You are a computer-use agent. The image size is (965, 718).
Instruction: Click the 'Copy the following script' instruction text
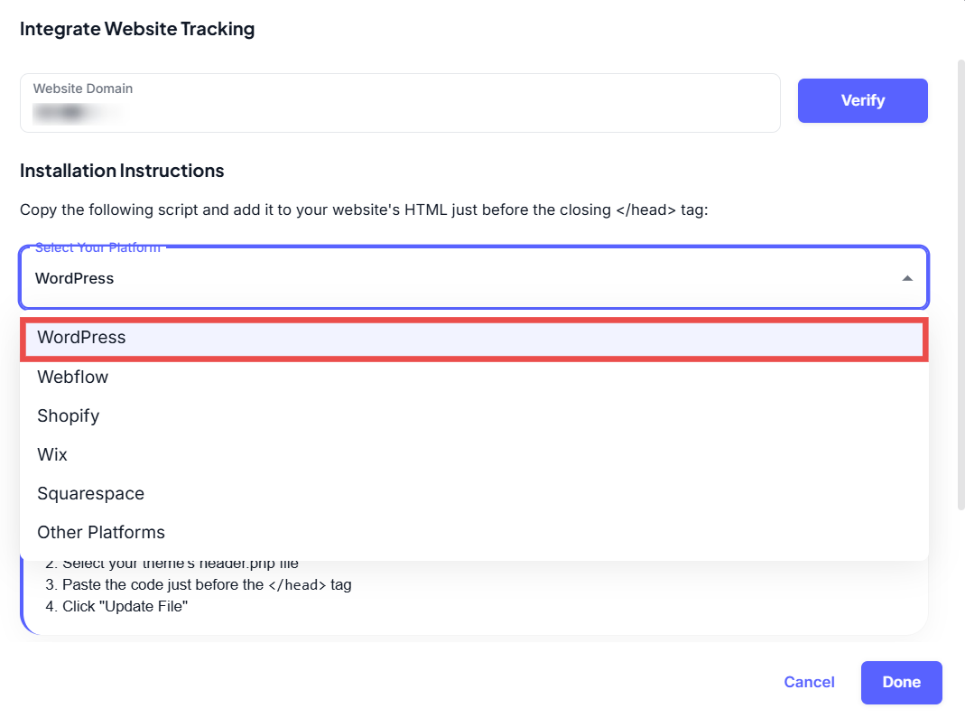(x=367, y=210)
